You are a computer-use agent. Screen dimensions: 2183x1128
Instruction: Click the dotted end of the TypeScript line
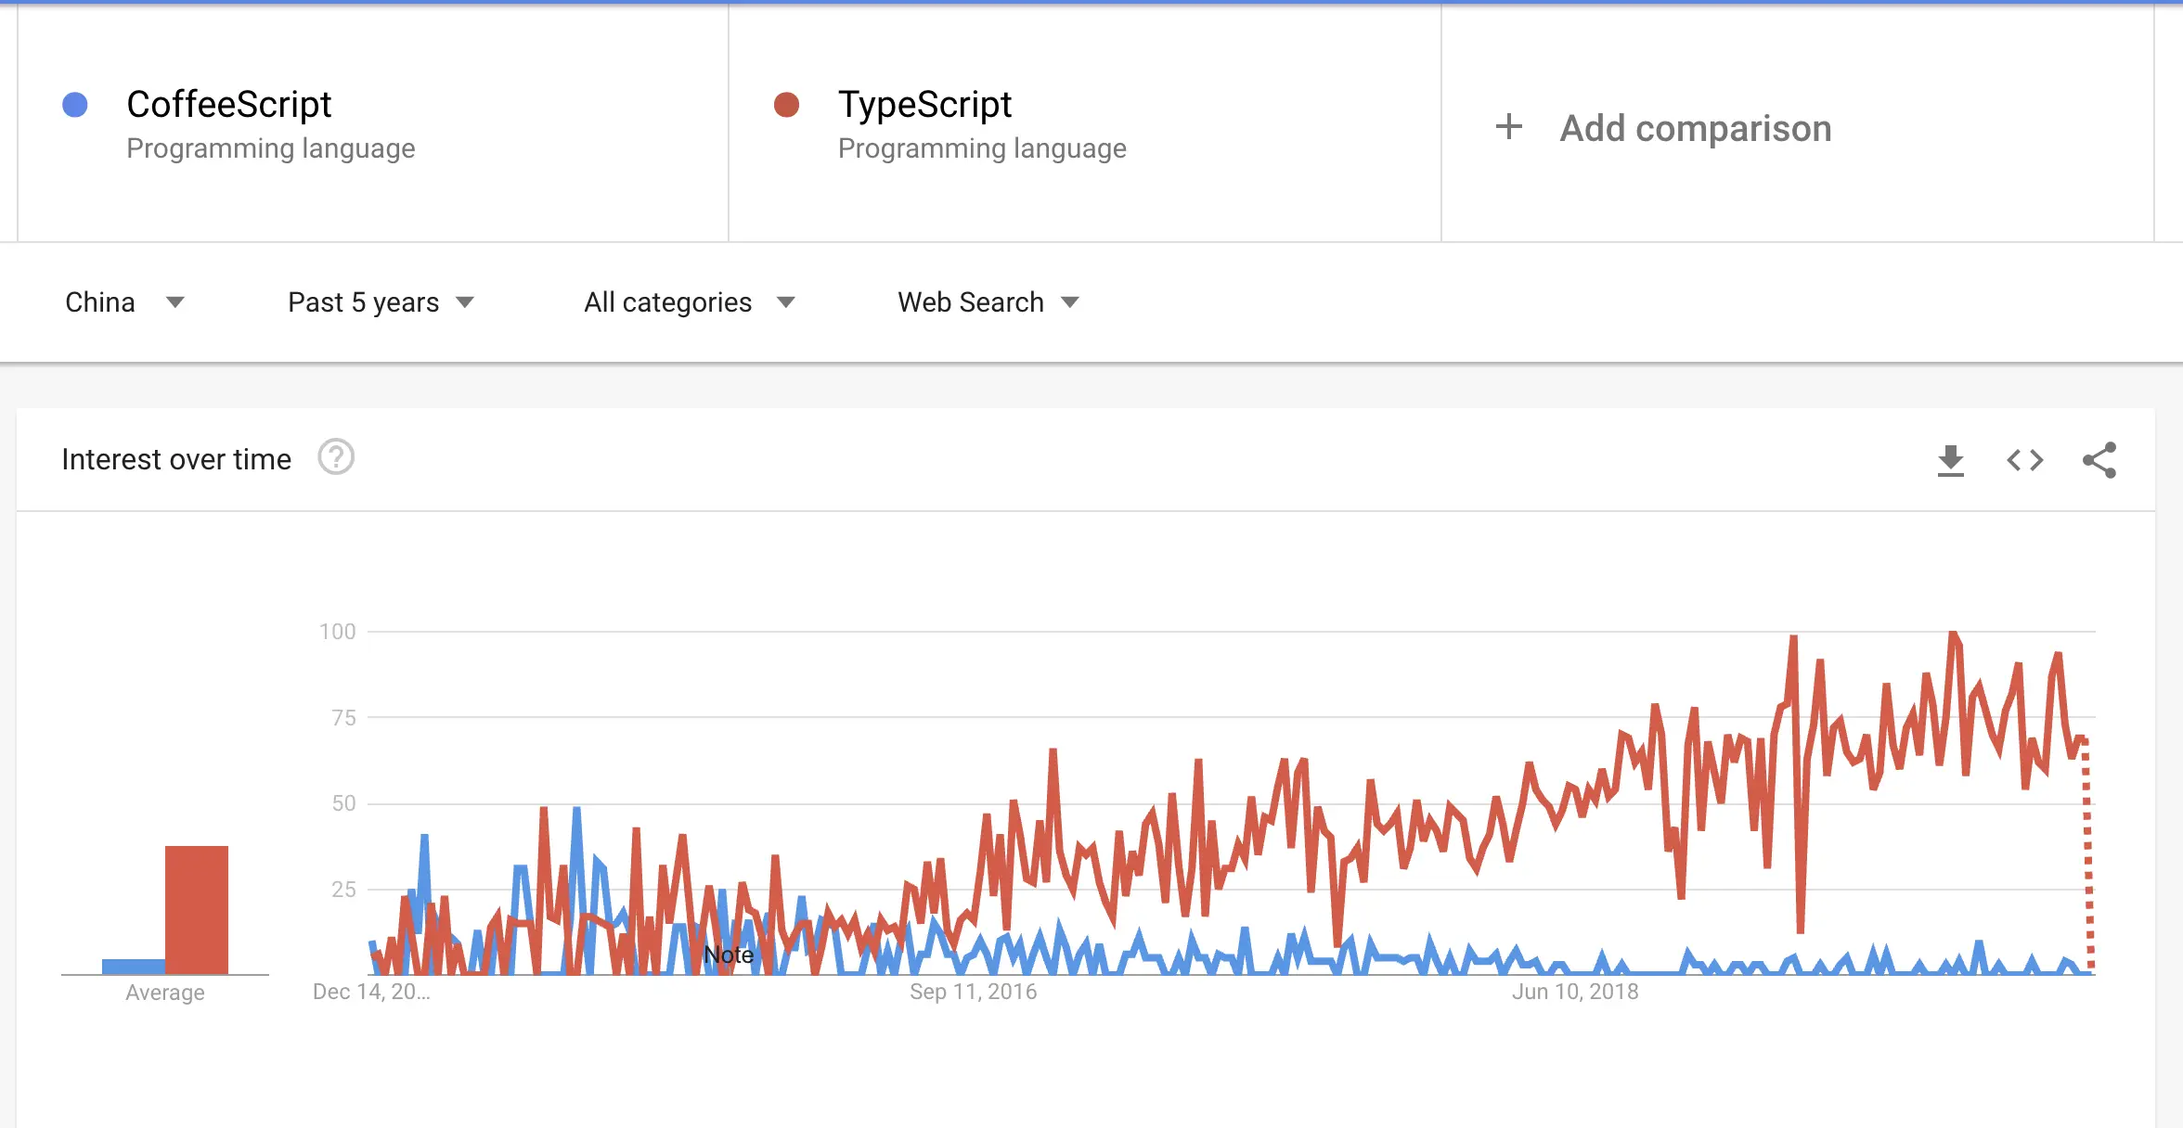(2087, 853)
